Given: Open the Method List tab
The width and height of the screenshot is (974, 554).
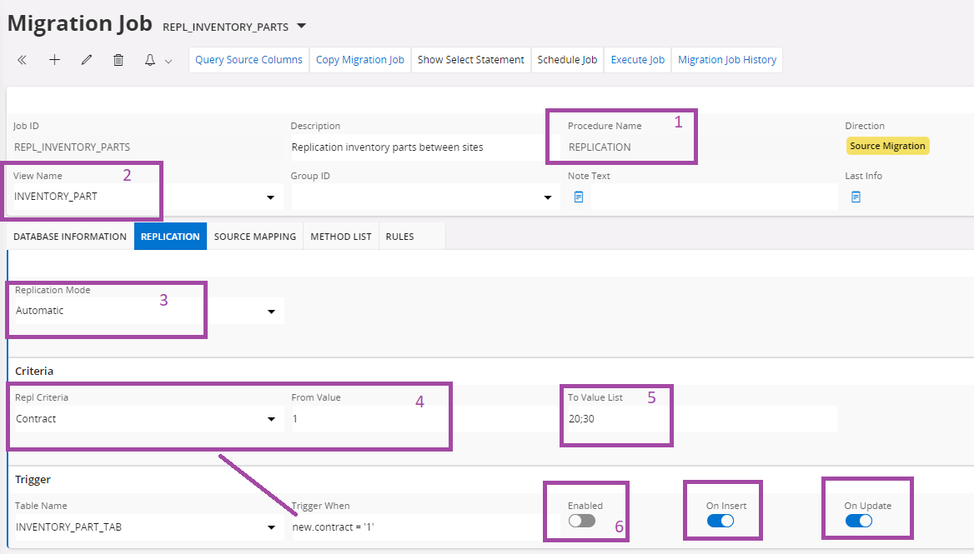Looking at the screenshot, I should click(x=340, y=237).
